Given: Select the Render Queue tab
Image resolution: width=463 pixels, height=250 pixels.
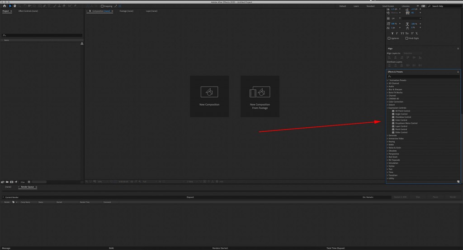Looking at the screenshot, I should pos(27,187).
